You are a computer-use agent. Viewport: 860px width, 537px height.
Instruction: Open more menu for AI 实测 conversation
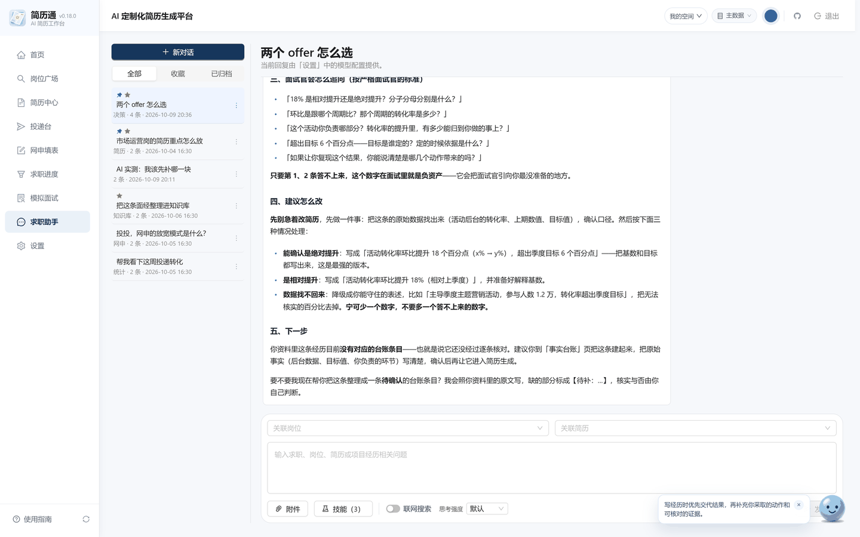coord(236,174)
